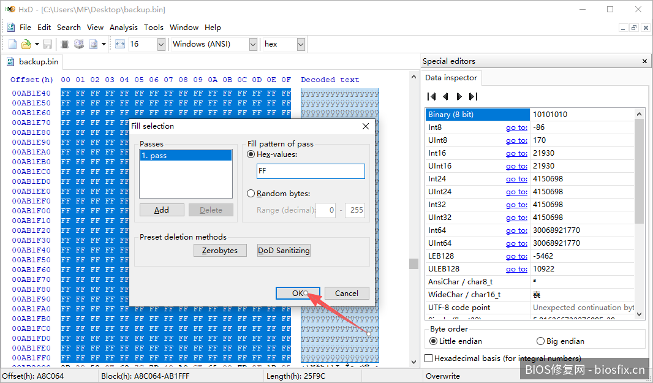
Task: Enable Hexadecimal basis checkbox
Action: 429,358
